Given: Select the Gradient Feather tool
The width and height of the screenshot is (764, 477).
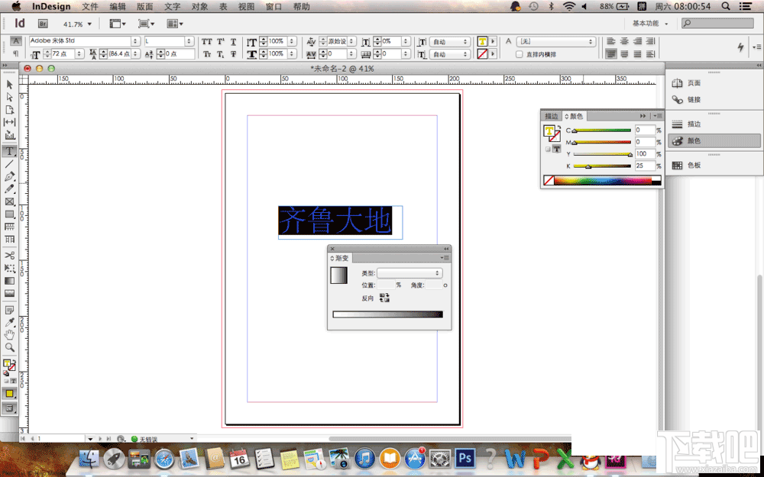Looking at the screenshot, I should point(9,294).
